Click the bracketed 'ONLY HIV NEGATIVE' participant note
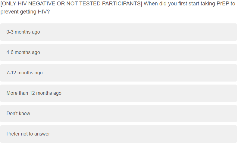This screenshot has width=238, height=146. click(x=71, y=4)
